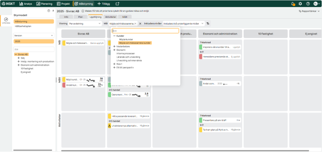Open the Planering module
The image size is (322, 152).
point(44,4)
